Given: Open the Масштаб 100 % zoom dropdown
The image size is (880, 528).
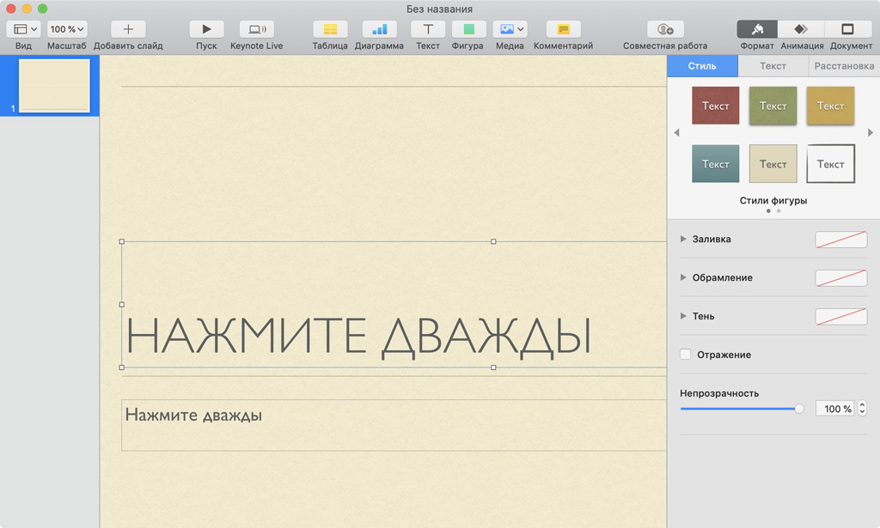Looking at the screenshot, I should pos(67,29).
